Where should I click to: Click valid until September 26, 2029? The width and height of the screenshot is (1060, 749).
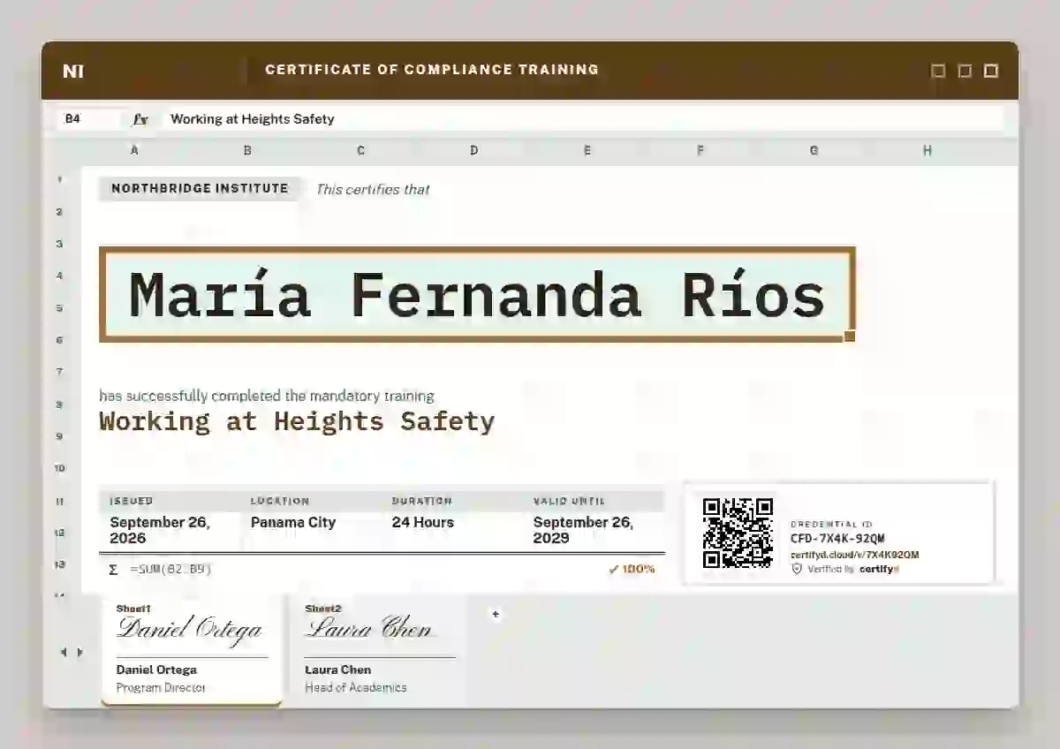(583, 530)
